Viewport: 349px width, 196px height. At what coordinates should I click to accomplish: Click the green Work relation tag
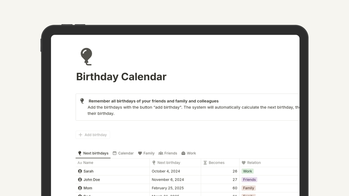[x=248, y=171]
